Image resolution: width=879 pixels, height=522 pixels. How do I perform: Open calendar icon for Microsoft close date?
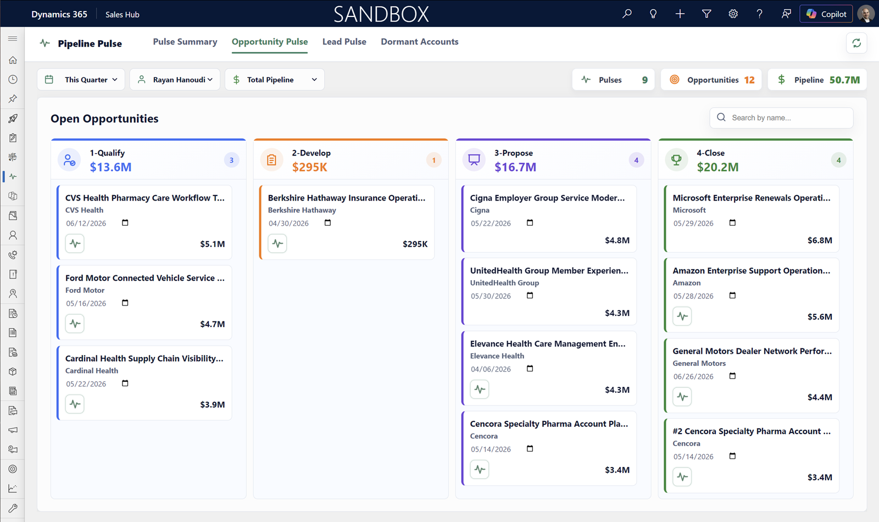pyautogui.click(x=732, y=223)
